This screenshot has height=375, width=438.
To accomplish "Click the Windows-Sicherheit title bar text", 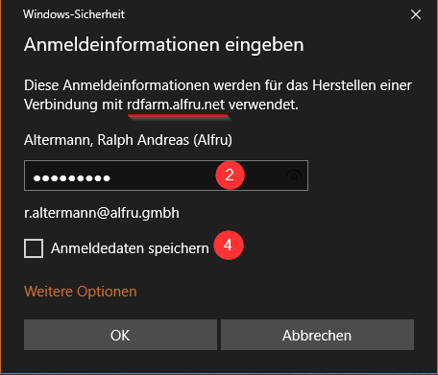I will (74, 14).
